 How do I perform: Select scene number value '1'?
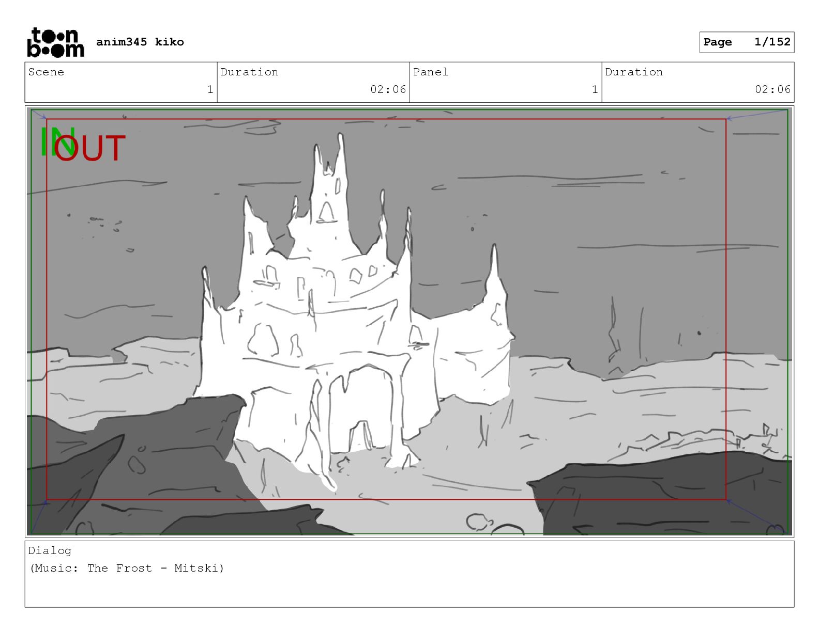tap(210, 89)
